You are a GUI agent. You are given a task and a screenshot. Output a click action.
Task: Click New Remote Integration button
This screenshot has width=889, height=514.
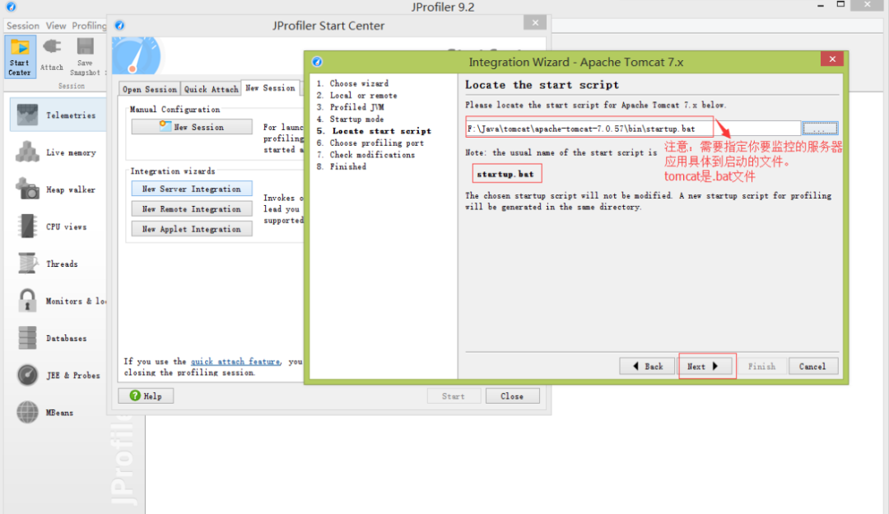[x=192, y=209]
